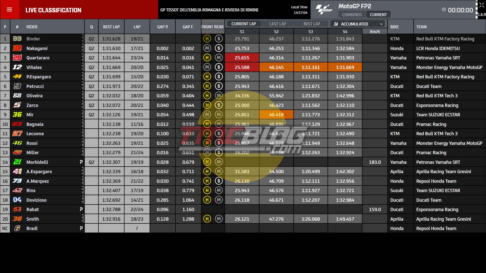Click Smith's front tyre H icon
This screenshot has height=273, width=486.
[207, 219]
